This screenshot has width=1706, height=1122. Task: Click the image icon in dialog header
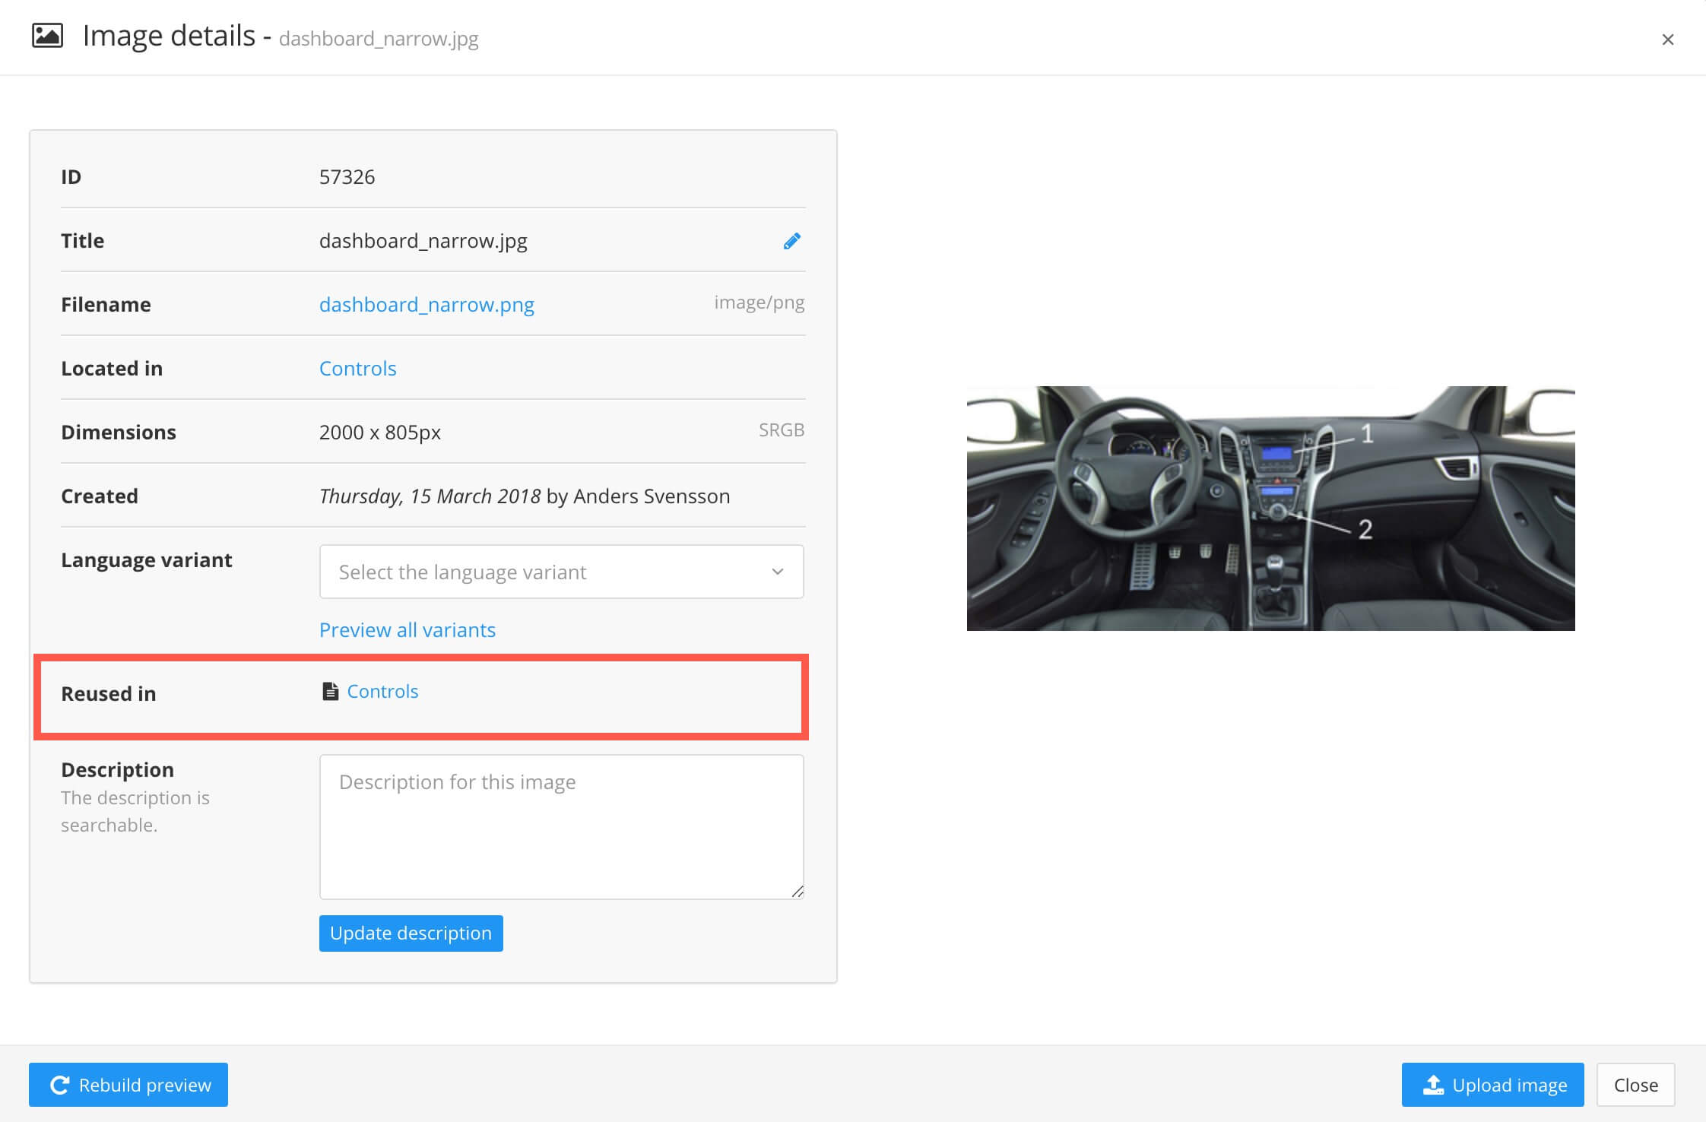tap(47, 36)
